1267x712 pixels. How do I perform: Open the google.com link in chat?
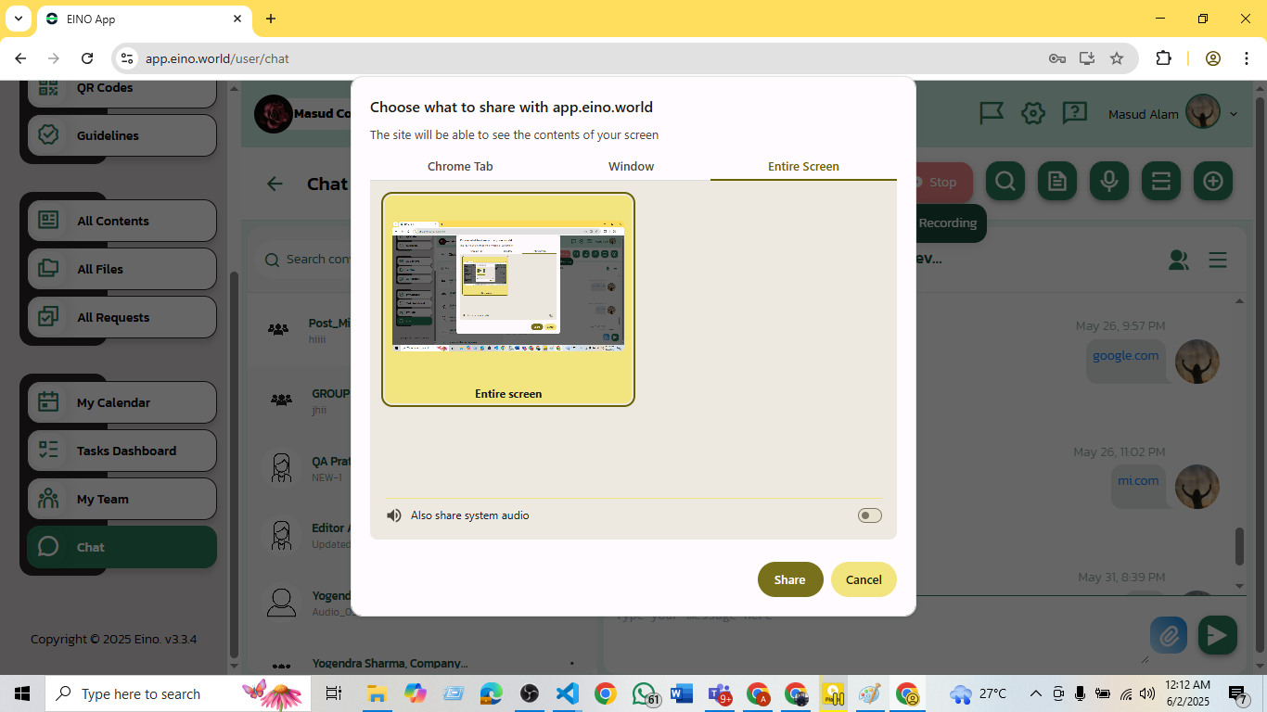pos(1125,356)
